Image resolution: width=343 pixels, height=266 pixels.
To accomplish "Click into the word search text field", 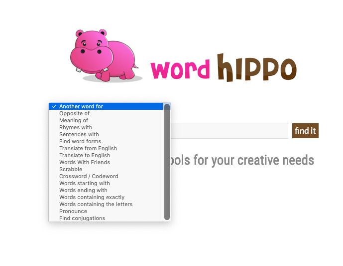I will [x=229, y=131].
